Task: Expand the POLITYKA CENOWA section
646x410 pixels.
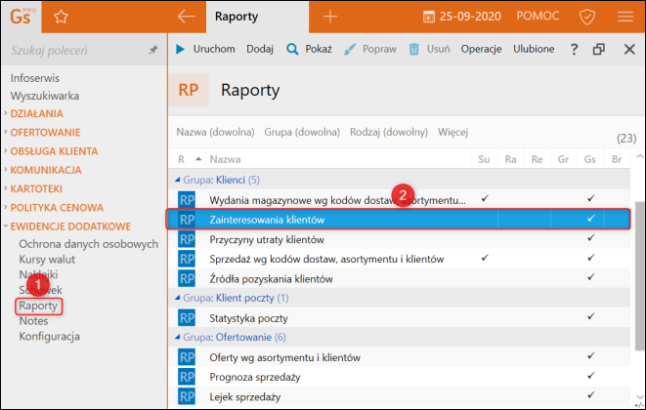Action: pyautogui.click(x=5, y=207)
